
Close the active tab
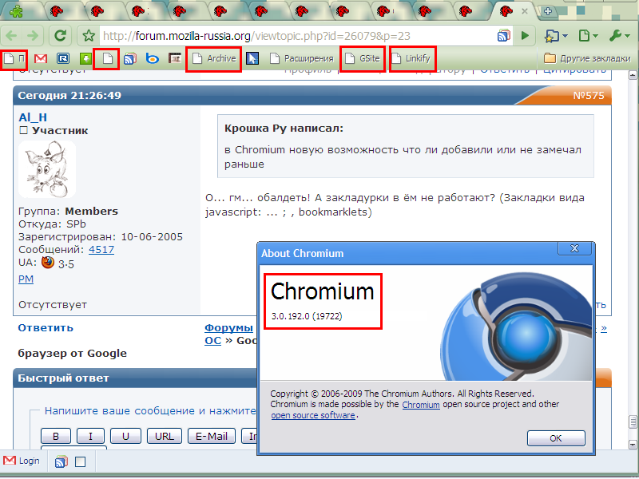525,11
